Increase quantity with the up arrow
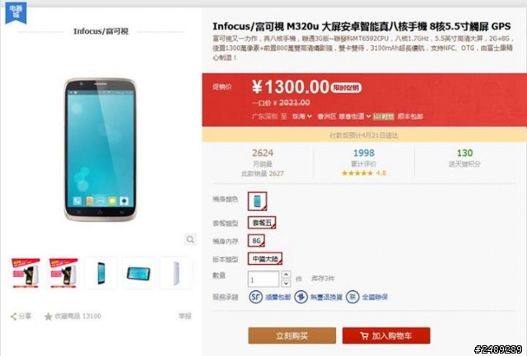The height and width of the screenshot is (356, 527). [286, 275]
